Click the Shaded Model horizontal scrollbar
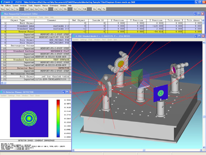Screen dimensions: 206x155 (136, 150)
